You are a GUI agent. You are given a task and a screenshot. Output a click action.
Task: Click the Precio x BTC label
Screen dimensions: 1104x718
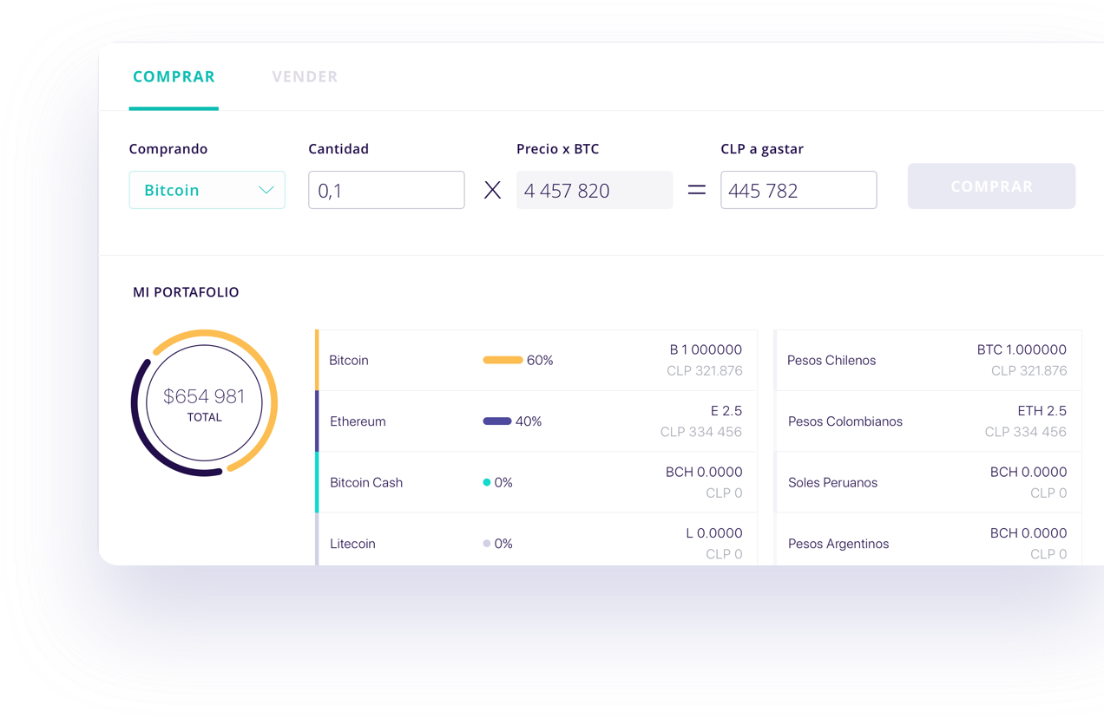pyautogui.click(x=558, y=149)
